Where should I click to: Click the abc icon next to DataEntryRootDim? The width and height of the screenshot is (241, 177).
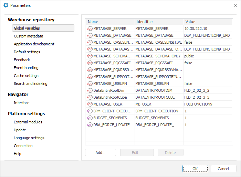click(x=90, y=90)
